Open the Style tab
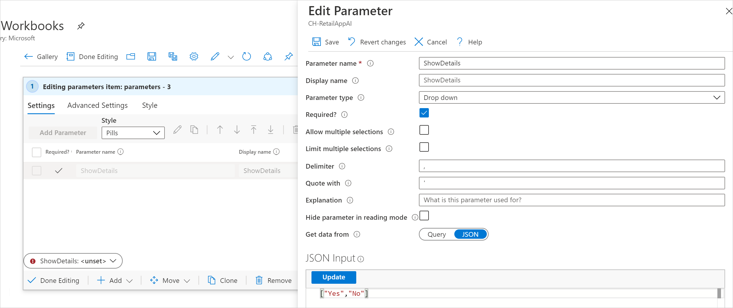 coord(150,105)
